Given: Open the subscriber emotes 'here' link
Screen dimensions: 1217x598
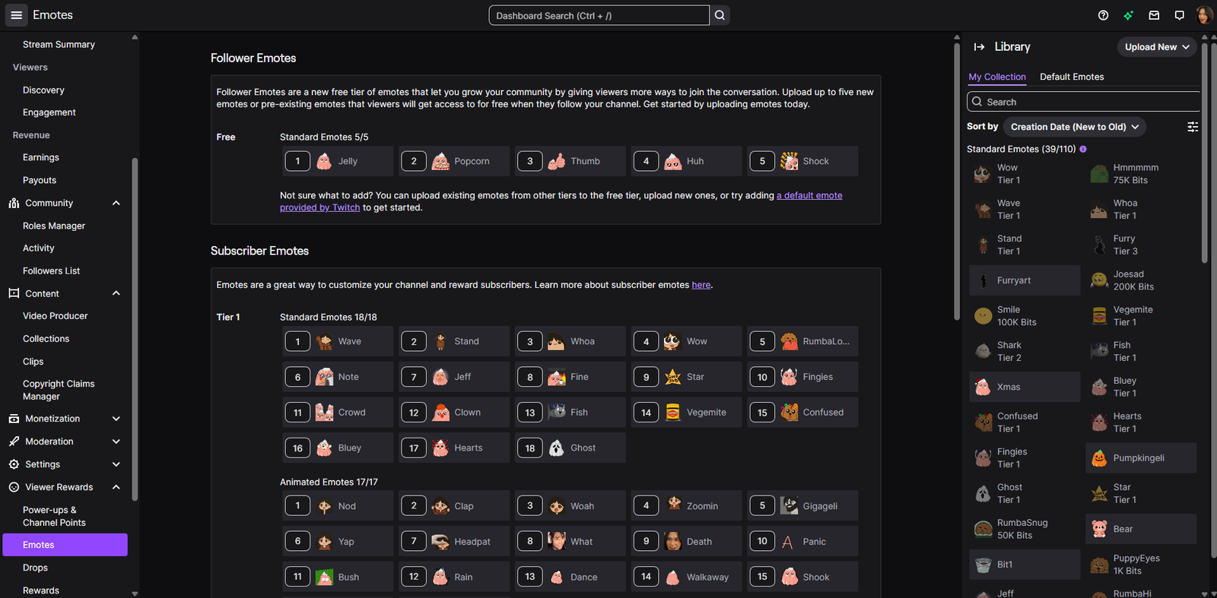Looking at the screenshot, I should [701, 285].
